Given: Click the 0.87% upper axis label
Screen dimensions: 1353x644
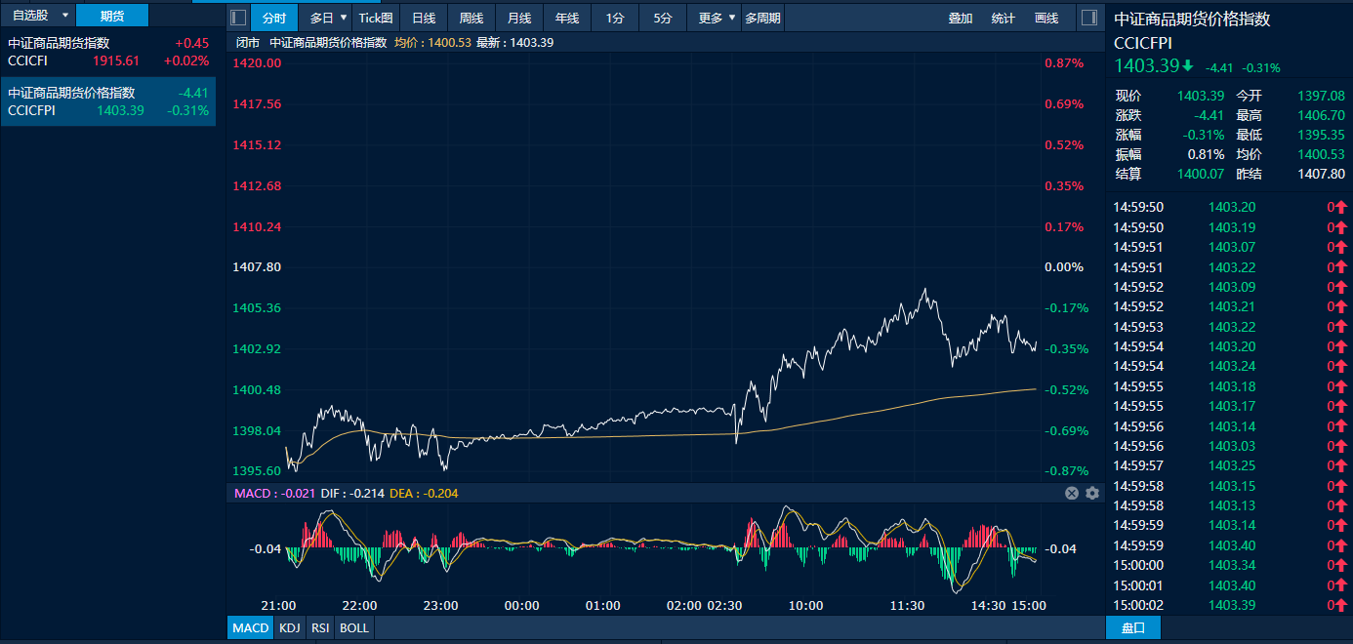Looking at the screenshot, I should point(1064,62).
